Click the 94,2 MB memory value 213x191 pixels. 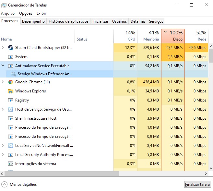pyautogui.click(x=152, y=66)
